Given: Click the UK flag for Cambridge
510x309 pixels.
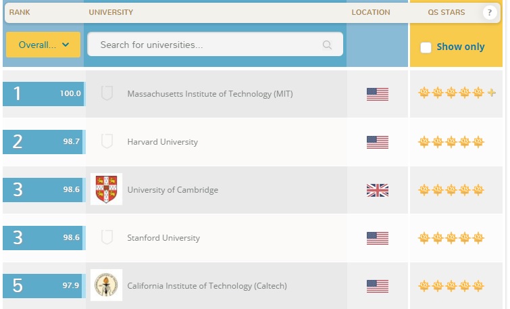Looking at the screenshot, I should [x=378, y=190].
